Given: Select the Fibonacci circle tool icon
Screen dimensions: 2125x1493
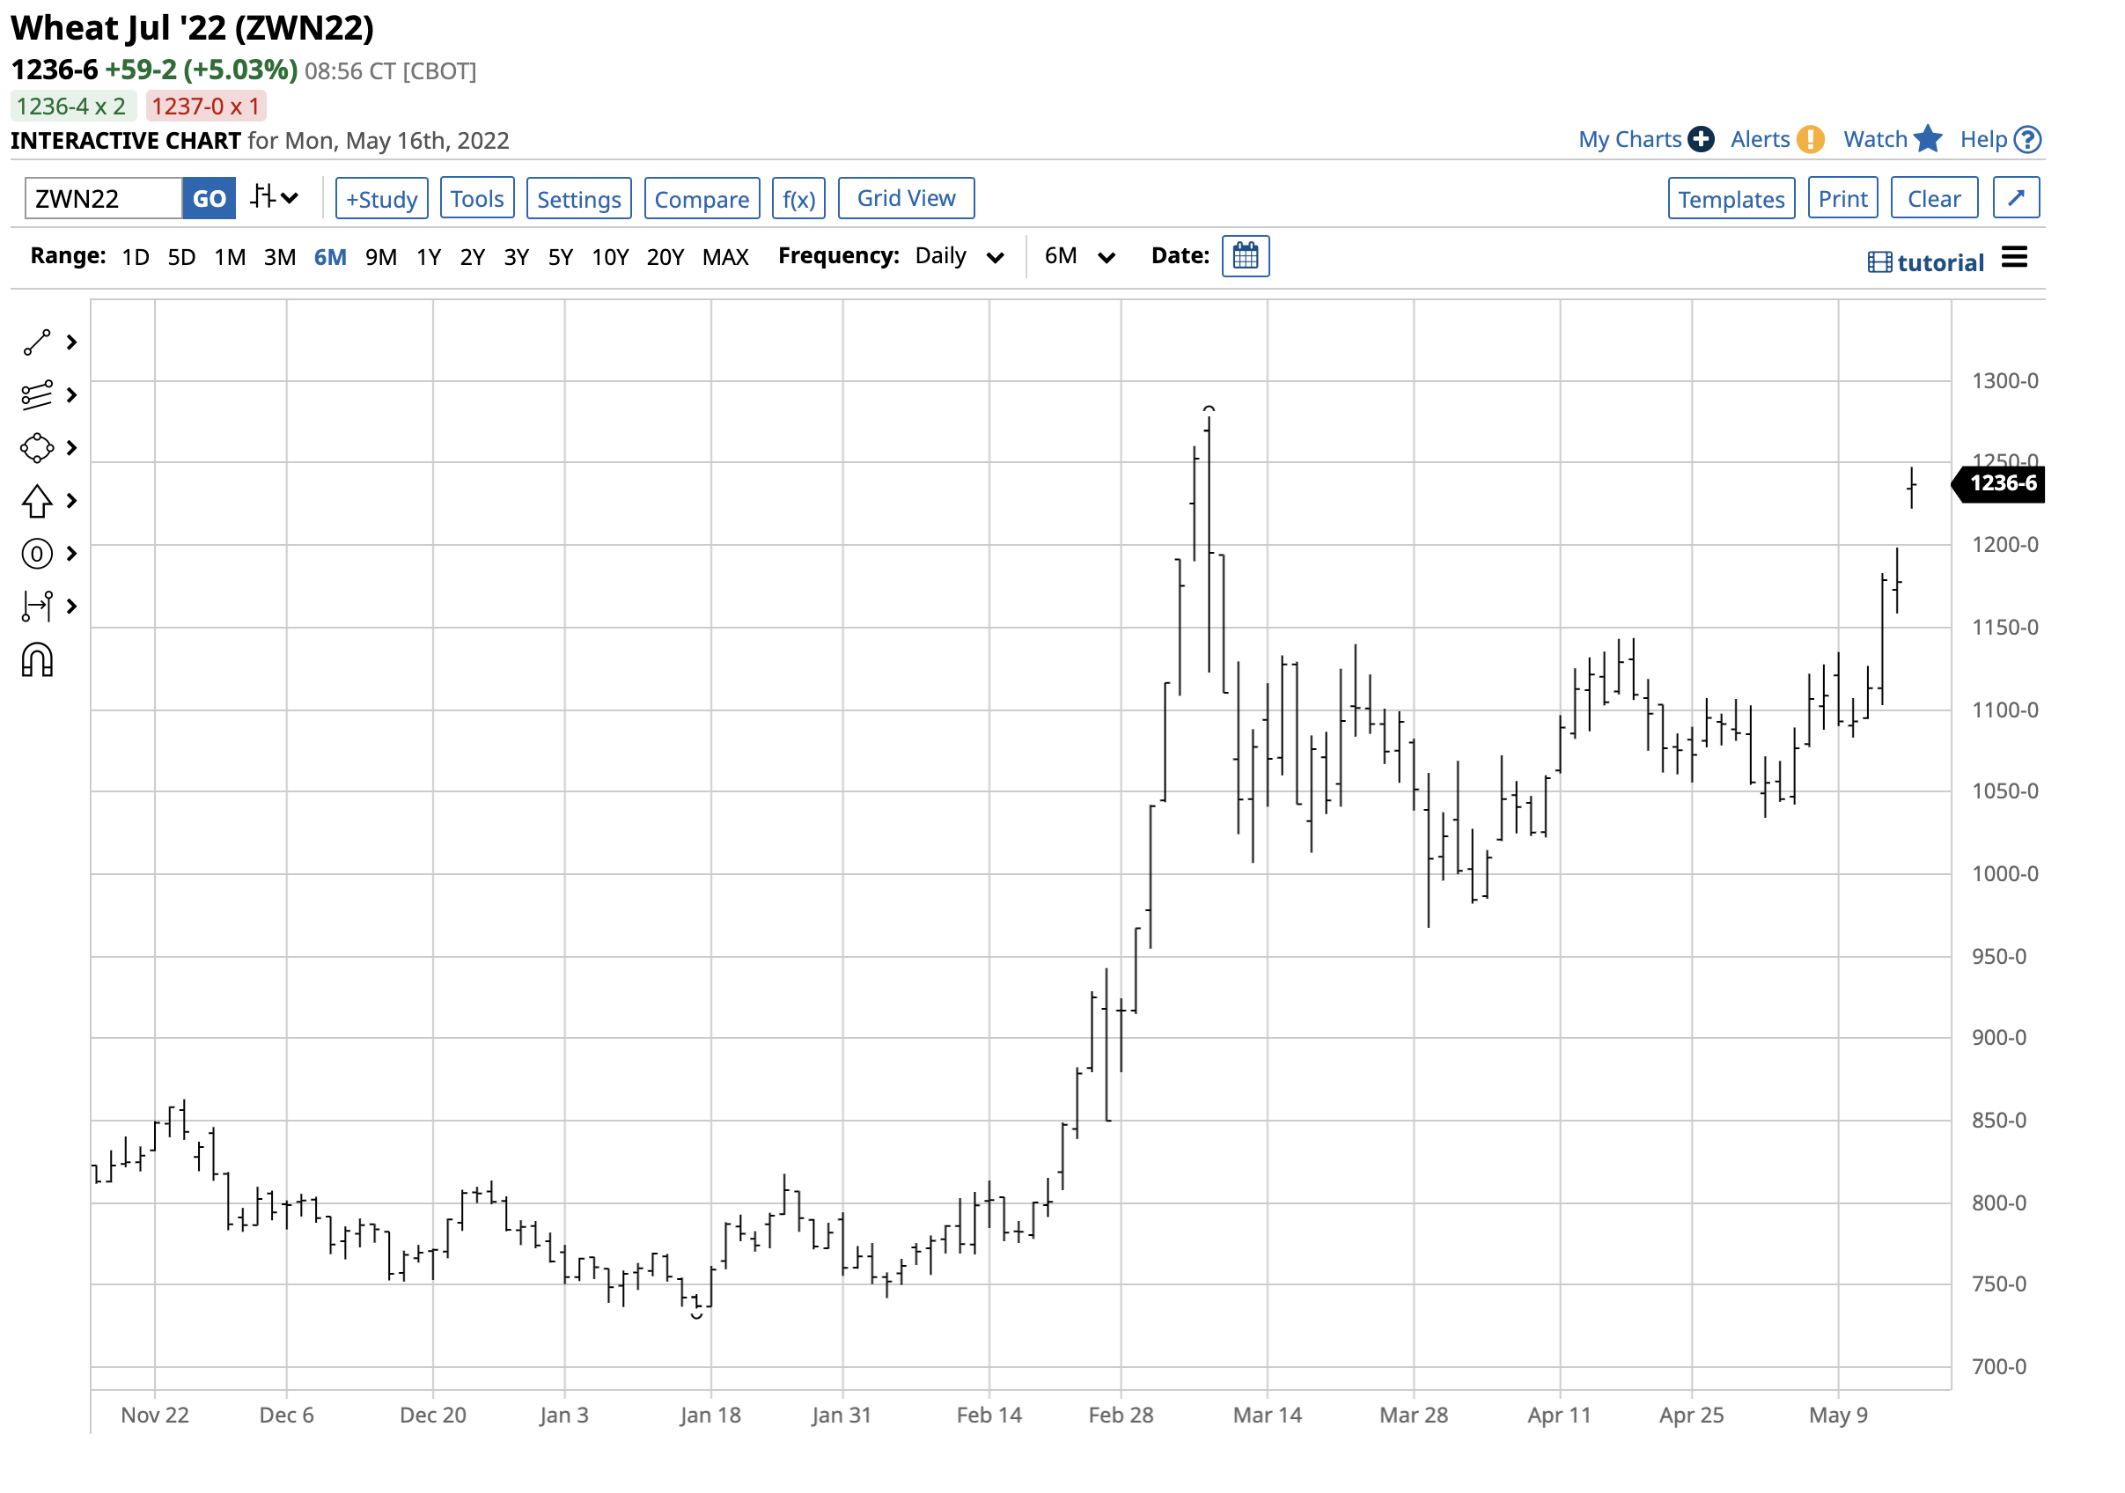Looking at the screenshot, I should click(x=37, y=554).
